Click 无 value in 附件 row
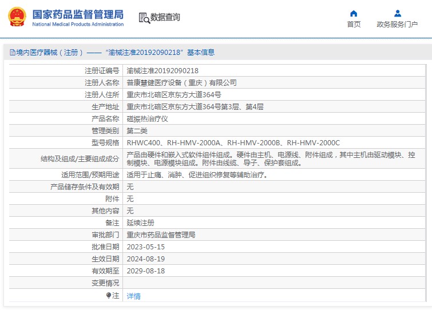Image resolution: width=432 pixels, height=310 pixels. 130,199
